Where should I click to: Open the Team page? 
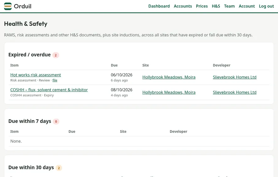click(229, 6)
